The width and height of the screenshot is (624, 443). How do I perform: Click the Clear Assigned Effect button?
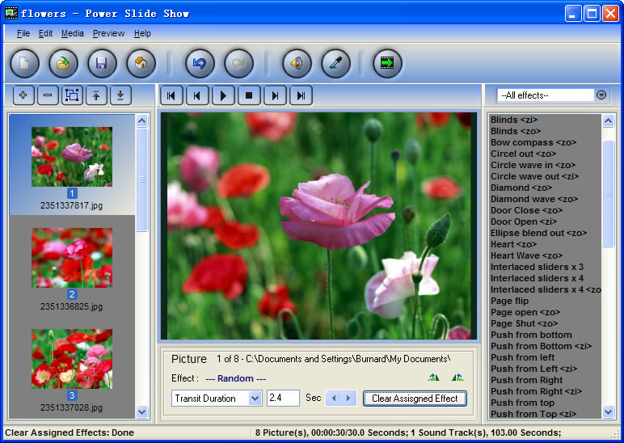click(415, 399)
